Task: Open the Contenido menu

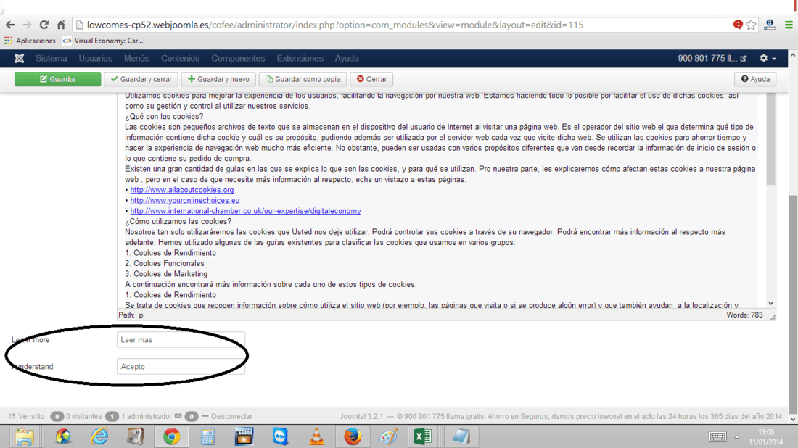Action: click(x=180, y=59)
